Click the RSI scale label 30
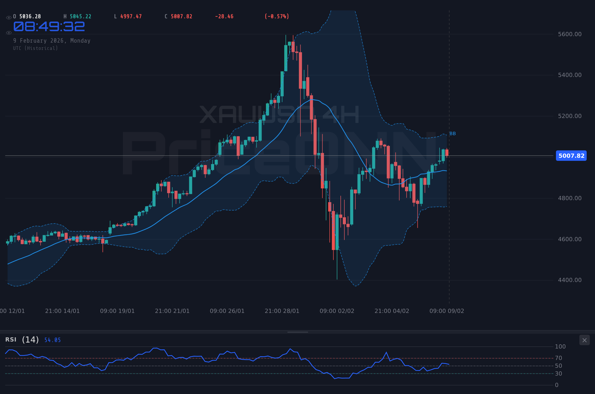The height and width of the screenshot is (394, 595). click(x=559, y=374)
